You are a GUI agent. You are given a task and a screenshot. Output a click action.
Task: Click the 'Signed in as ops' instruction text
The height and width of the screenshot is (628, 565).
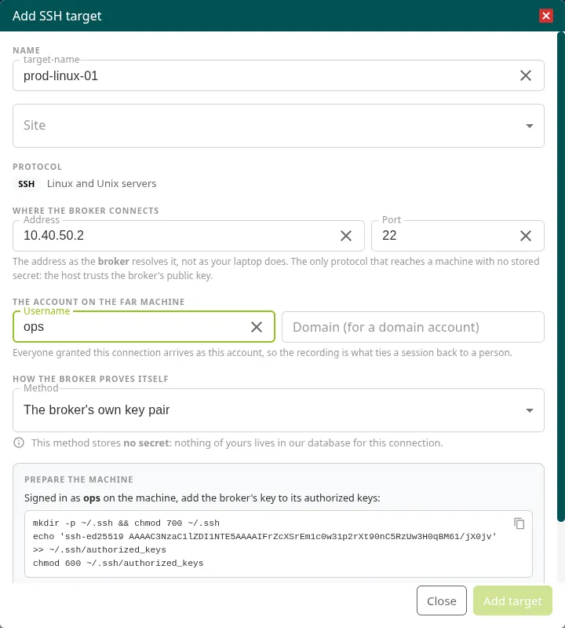point(202,498)
